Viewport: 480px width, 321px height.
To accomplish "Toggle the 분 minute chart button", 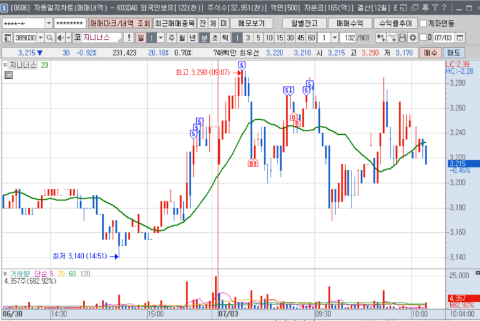I will pos(204,38).
